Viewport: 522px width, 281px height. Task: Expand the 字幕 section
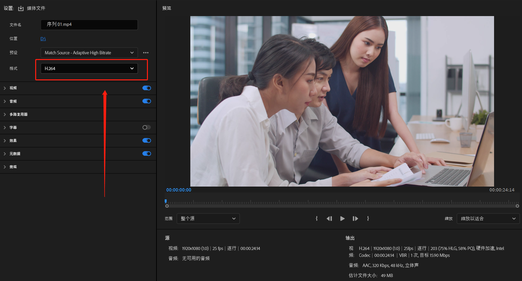click(5, 128)
